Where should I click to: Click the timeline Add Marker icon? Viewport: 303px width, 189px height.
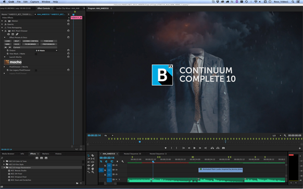click(117, 161)
